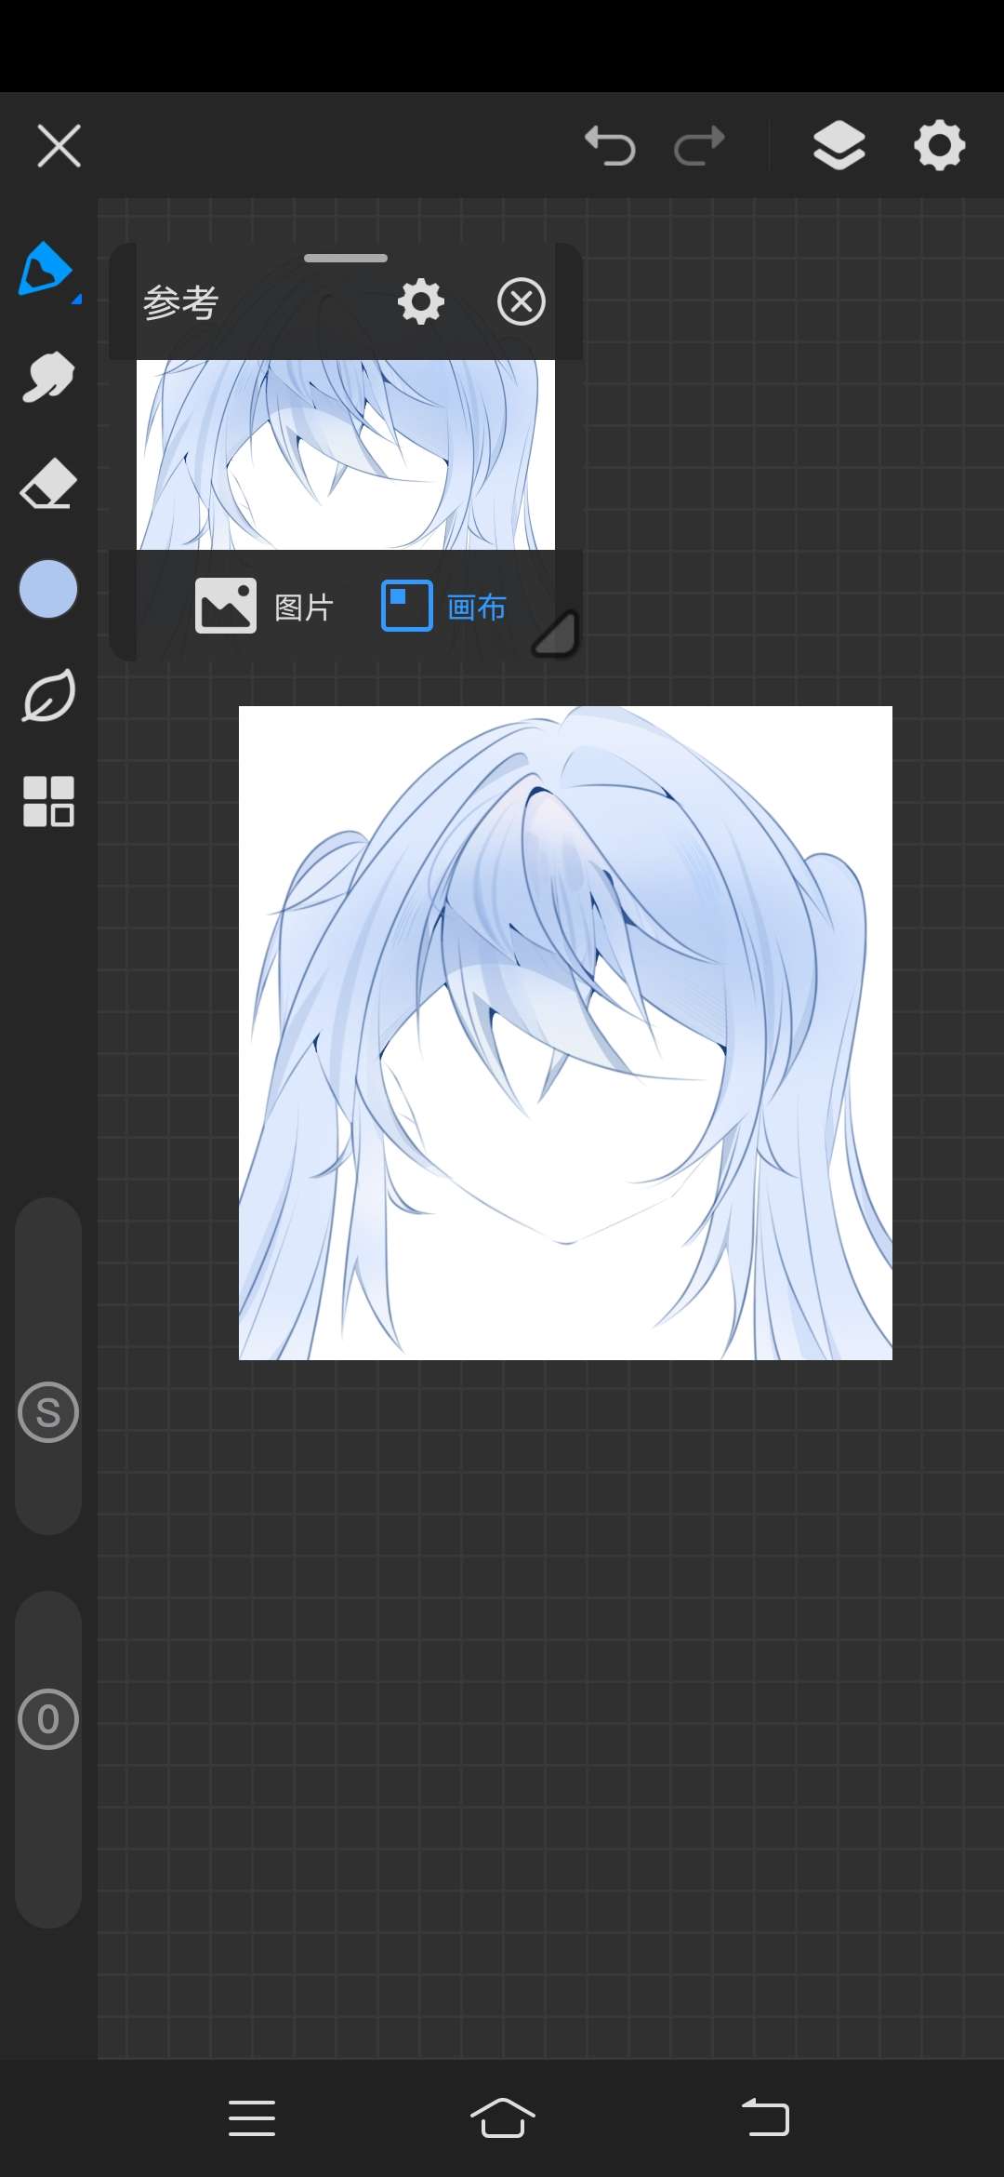The width and height of the screenshot is (1004, 2177).
Task: Open the leaf-shaped ruler tool
Action: 48,696
